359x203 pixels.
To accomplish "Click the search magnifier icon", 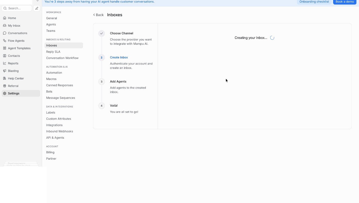I will pos(5,8).
